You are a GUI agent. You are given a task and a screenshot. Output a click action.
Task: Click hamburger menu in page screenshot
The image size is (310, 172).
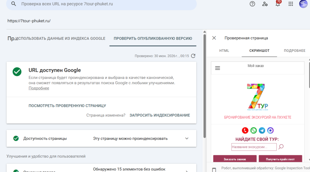217,68
